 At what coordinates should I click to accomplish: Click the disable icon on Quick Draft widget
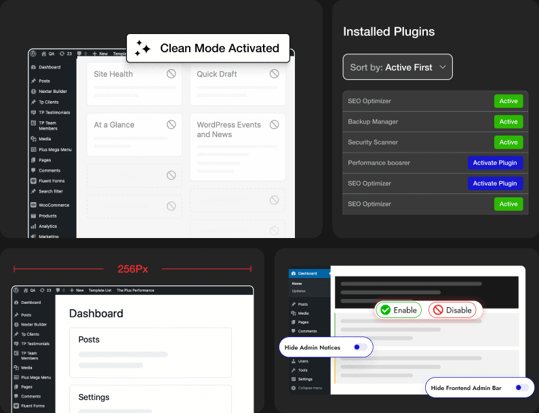(275, 74)
